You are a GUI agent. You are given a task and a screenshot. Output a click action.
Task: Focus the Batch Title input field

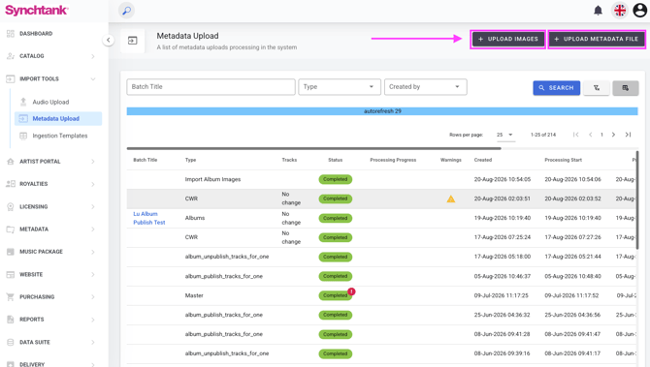(x=211, y=87)
